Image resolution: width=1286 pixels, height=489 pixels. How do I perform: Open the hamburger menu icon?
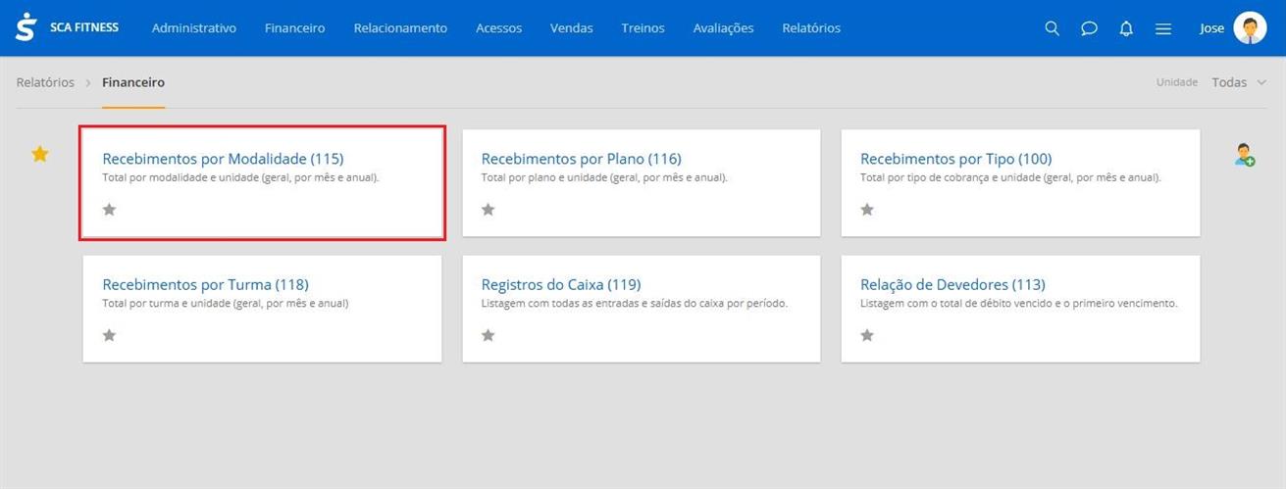1163,28
